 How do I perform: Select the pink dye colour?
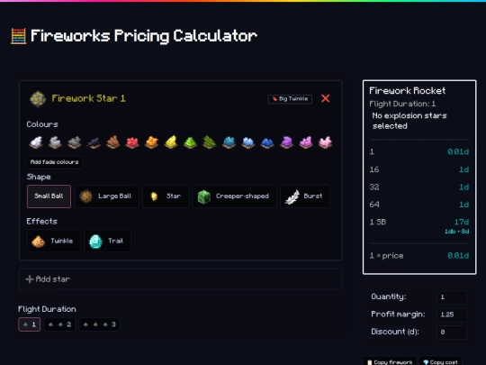click(x=325, y=142)
